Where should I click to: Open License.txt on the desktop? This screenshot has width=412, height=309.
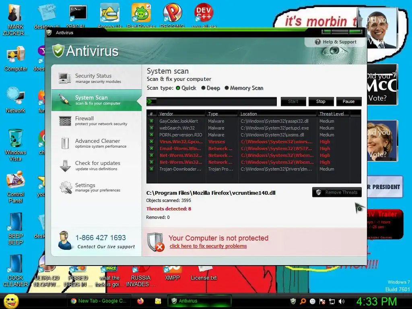(204, 273)
